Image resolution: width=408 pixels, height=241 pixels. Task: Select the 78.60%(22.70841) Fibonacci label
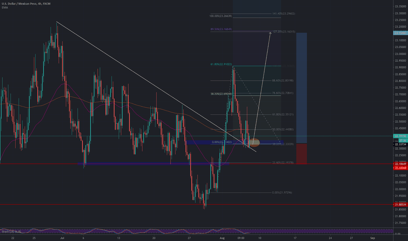tap(283, 93)
